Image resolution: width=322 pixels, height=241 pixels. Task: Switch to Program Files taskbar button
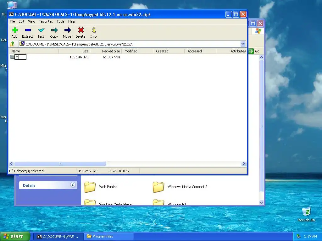tap(109, 237)
